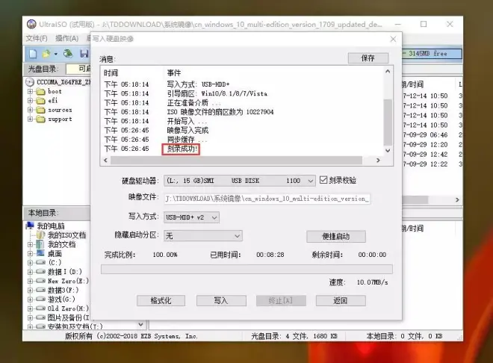Viewport: 493px width, 363px height.
Task: Expand the 我的文档 node
Action: pyautogui.click(x=30, y=244)
